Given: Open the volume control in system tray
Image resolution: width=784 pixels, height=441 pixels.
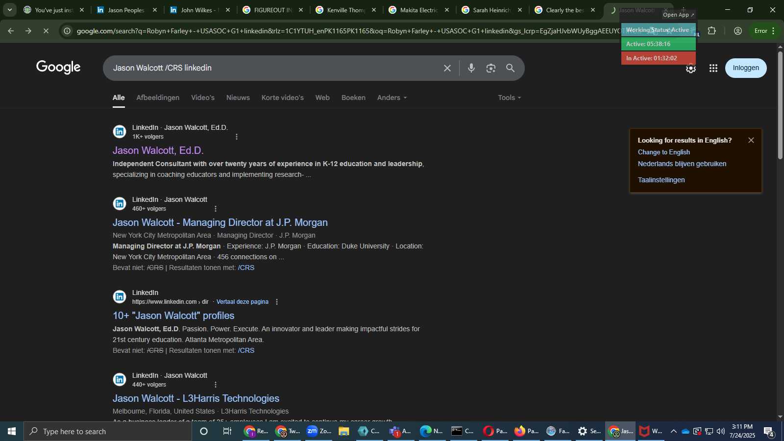Looking at the screenshot, I should [720, 431].
